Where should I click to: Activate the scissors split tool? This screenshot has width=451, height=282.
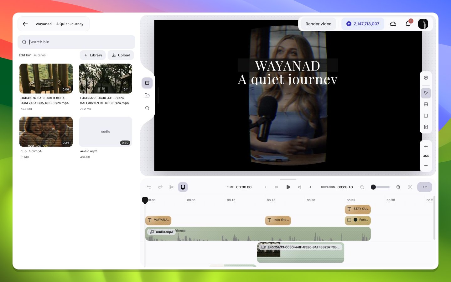172,187
